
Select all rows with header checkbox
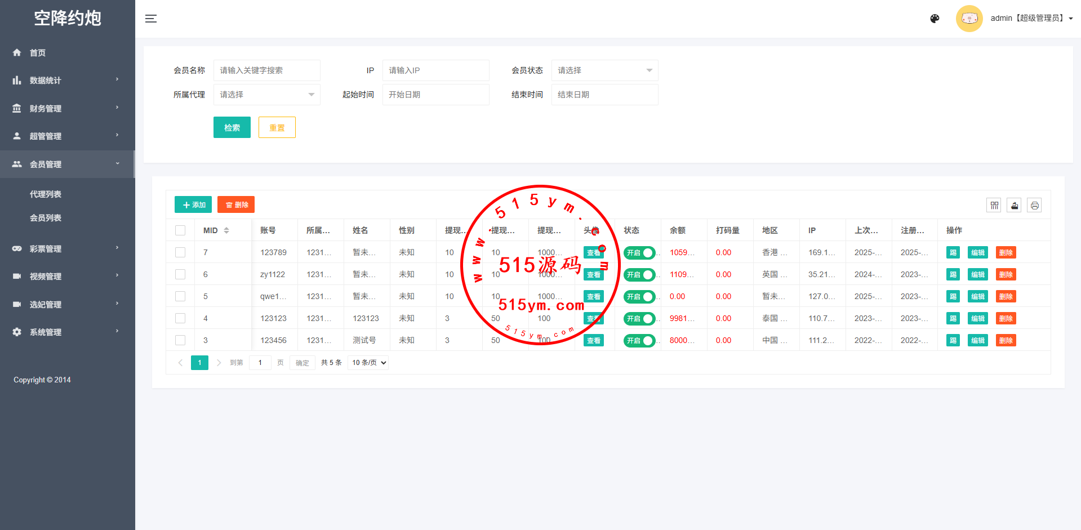pyautogui.click(x=180, y=230)
